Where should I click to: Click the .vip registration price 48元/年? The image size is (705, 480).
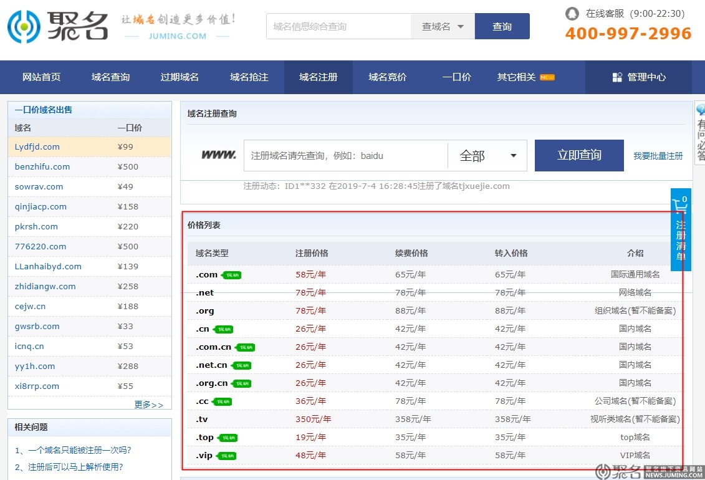pyautogui.click(x=310, y=455)
